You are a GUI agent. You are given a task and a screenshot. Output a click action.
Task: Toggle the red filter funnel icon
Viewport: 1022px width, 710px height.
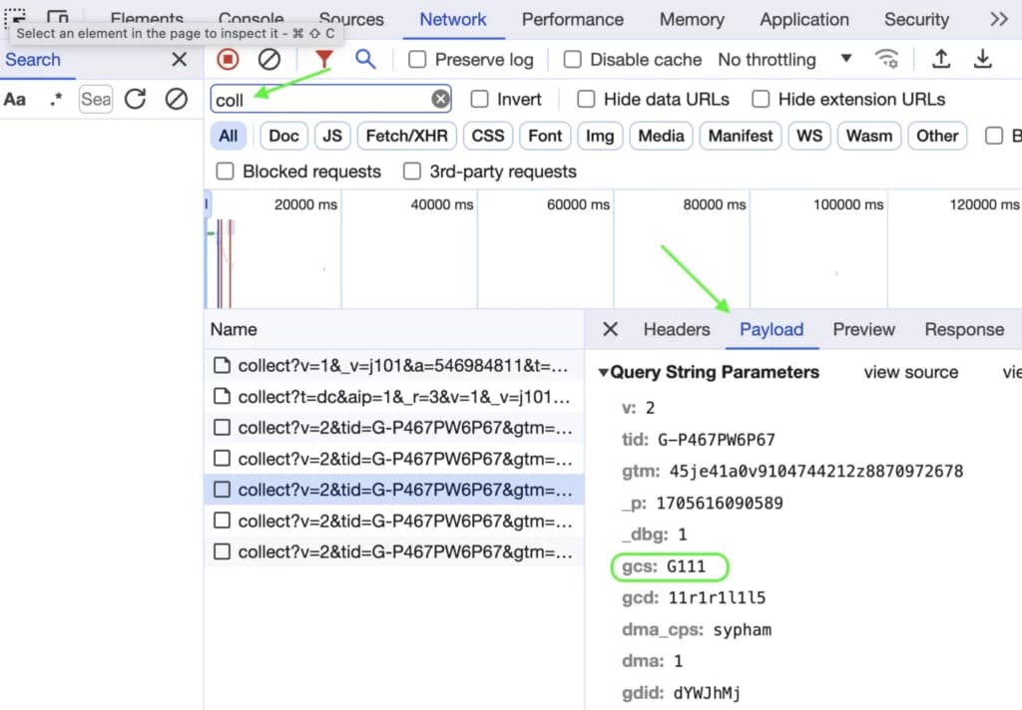click(324, 59)
